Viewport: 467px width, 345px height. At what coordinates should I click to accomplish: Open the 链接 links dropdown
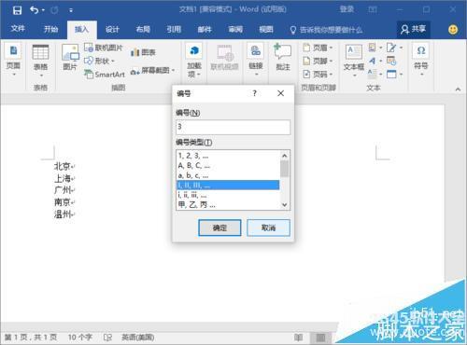point(256,61)
